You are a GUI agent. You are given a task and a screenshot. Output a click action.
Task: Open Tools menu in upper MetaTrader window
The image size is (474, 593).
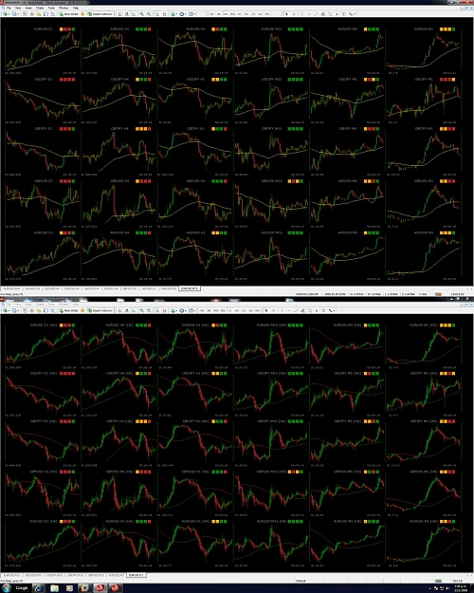coord(51,8)
